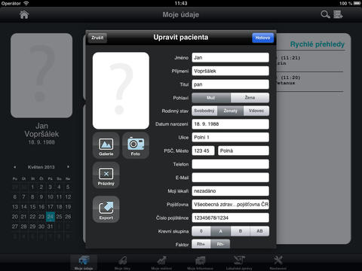Select day 31 in calendar

click(51, 227)
